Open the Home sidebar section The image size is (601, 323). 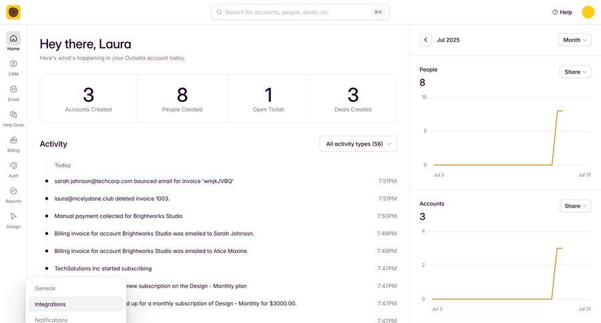[13, 41]
